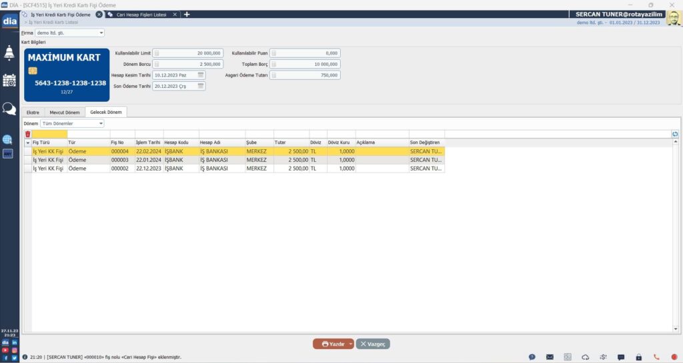
Task: Sort by İşlem Tarihi column header
Action: (x=149, y=143)
